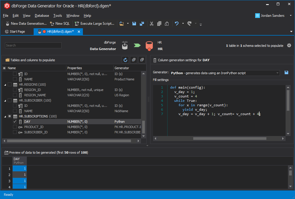Click the script editor vertical scrollbar thumb
This screenshot has height=199, width=295.
pos(288,100)
